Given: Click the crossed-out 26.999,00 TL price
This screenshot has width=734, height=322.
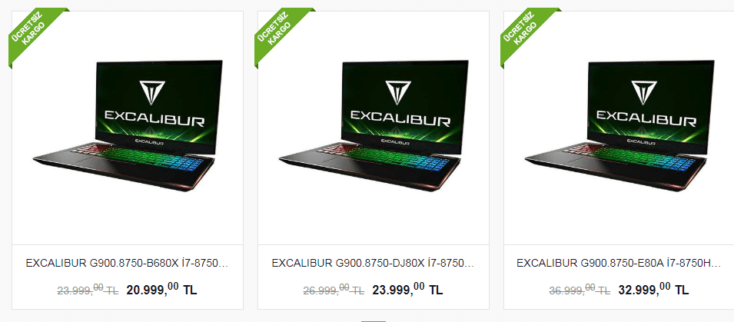Looking at the screenshot, I should pos(334,290).
